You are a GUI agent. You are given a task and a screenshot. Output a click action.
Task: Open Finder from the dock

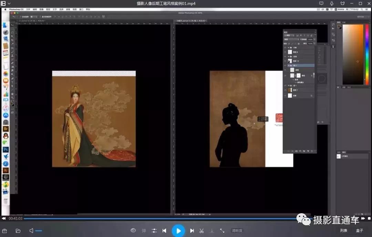tap(6, 25)
